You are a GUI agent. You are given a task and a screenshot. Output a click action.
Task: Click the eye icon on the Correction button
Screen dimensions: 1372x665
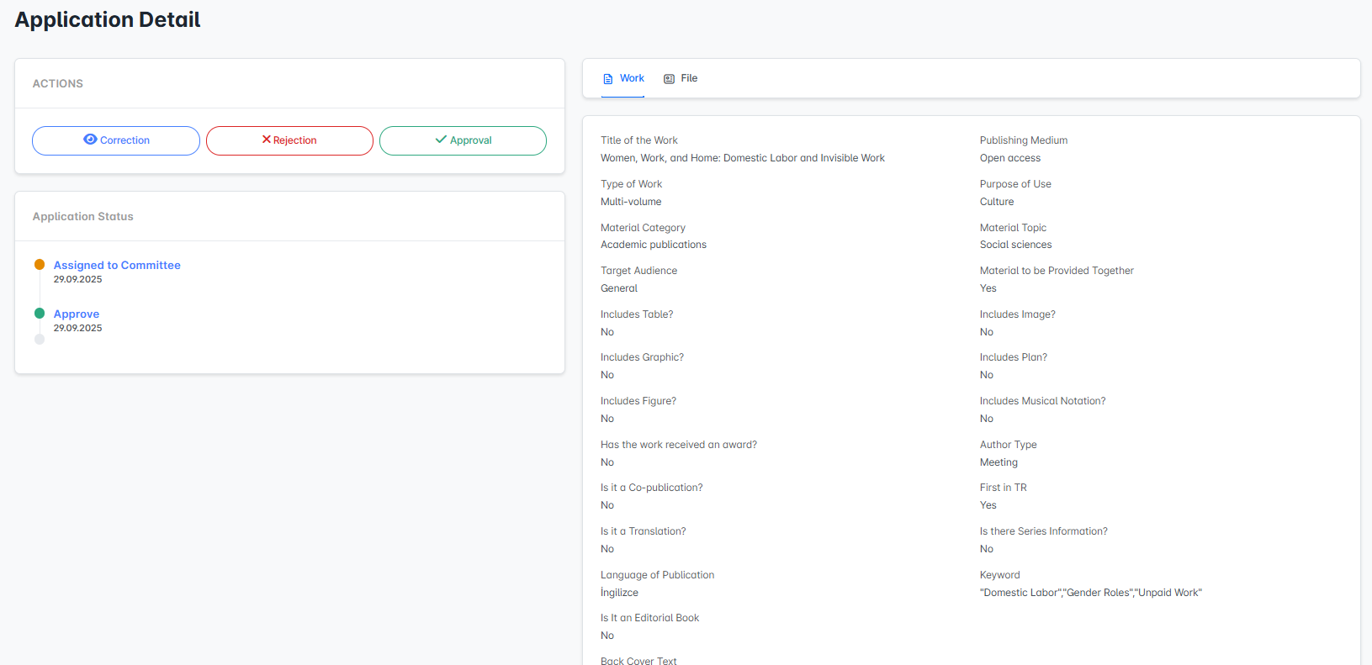[90, 140]
